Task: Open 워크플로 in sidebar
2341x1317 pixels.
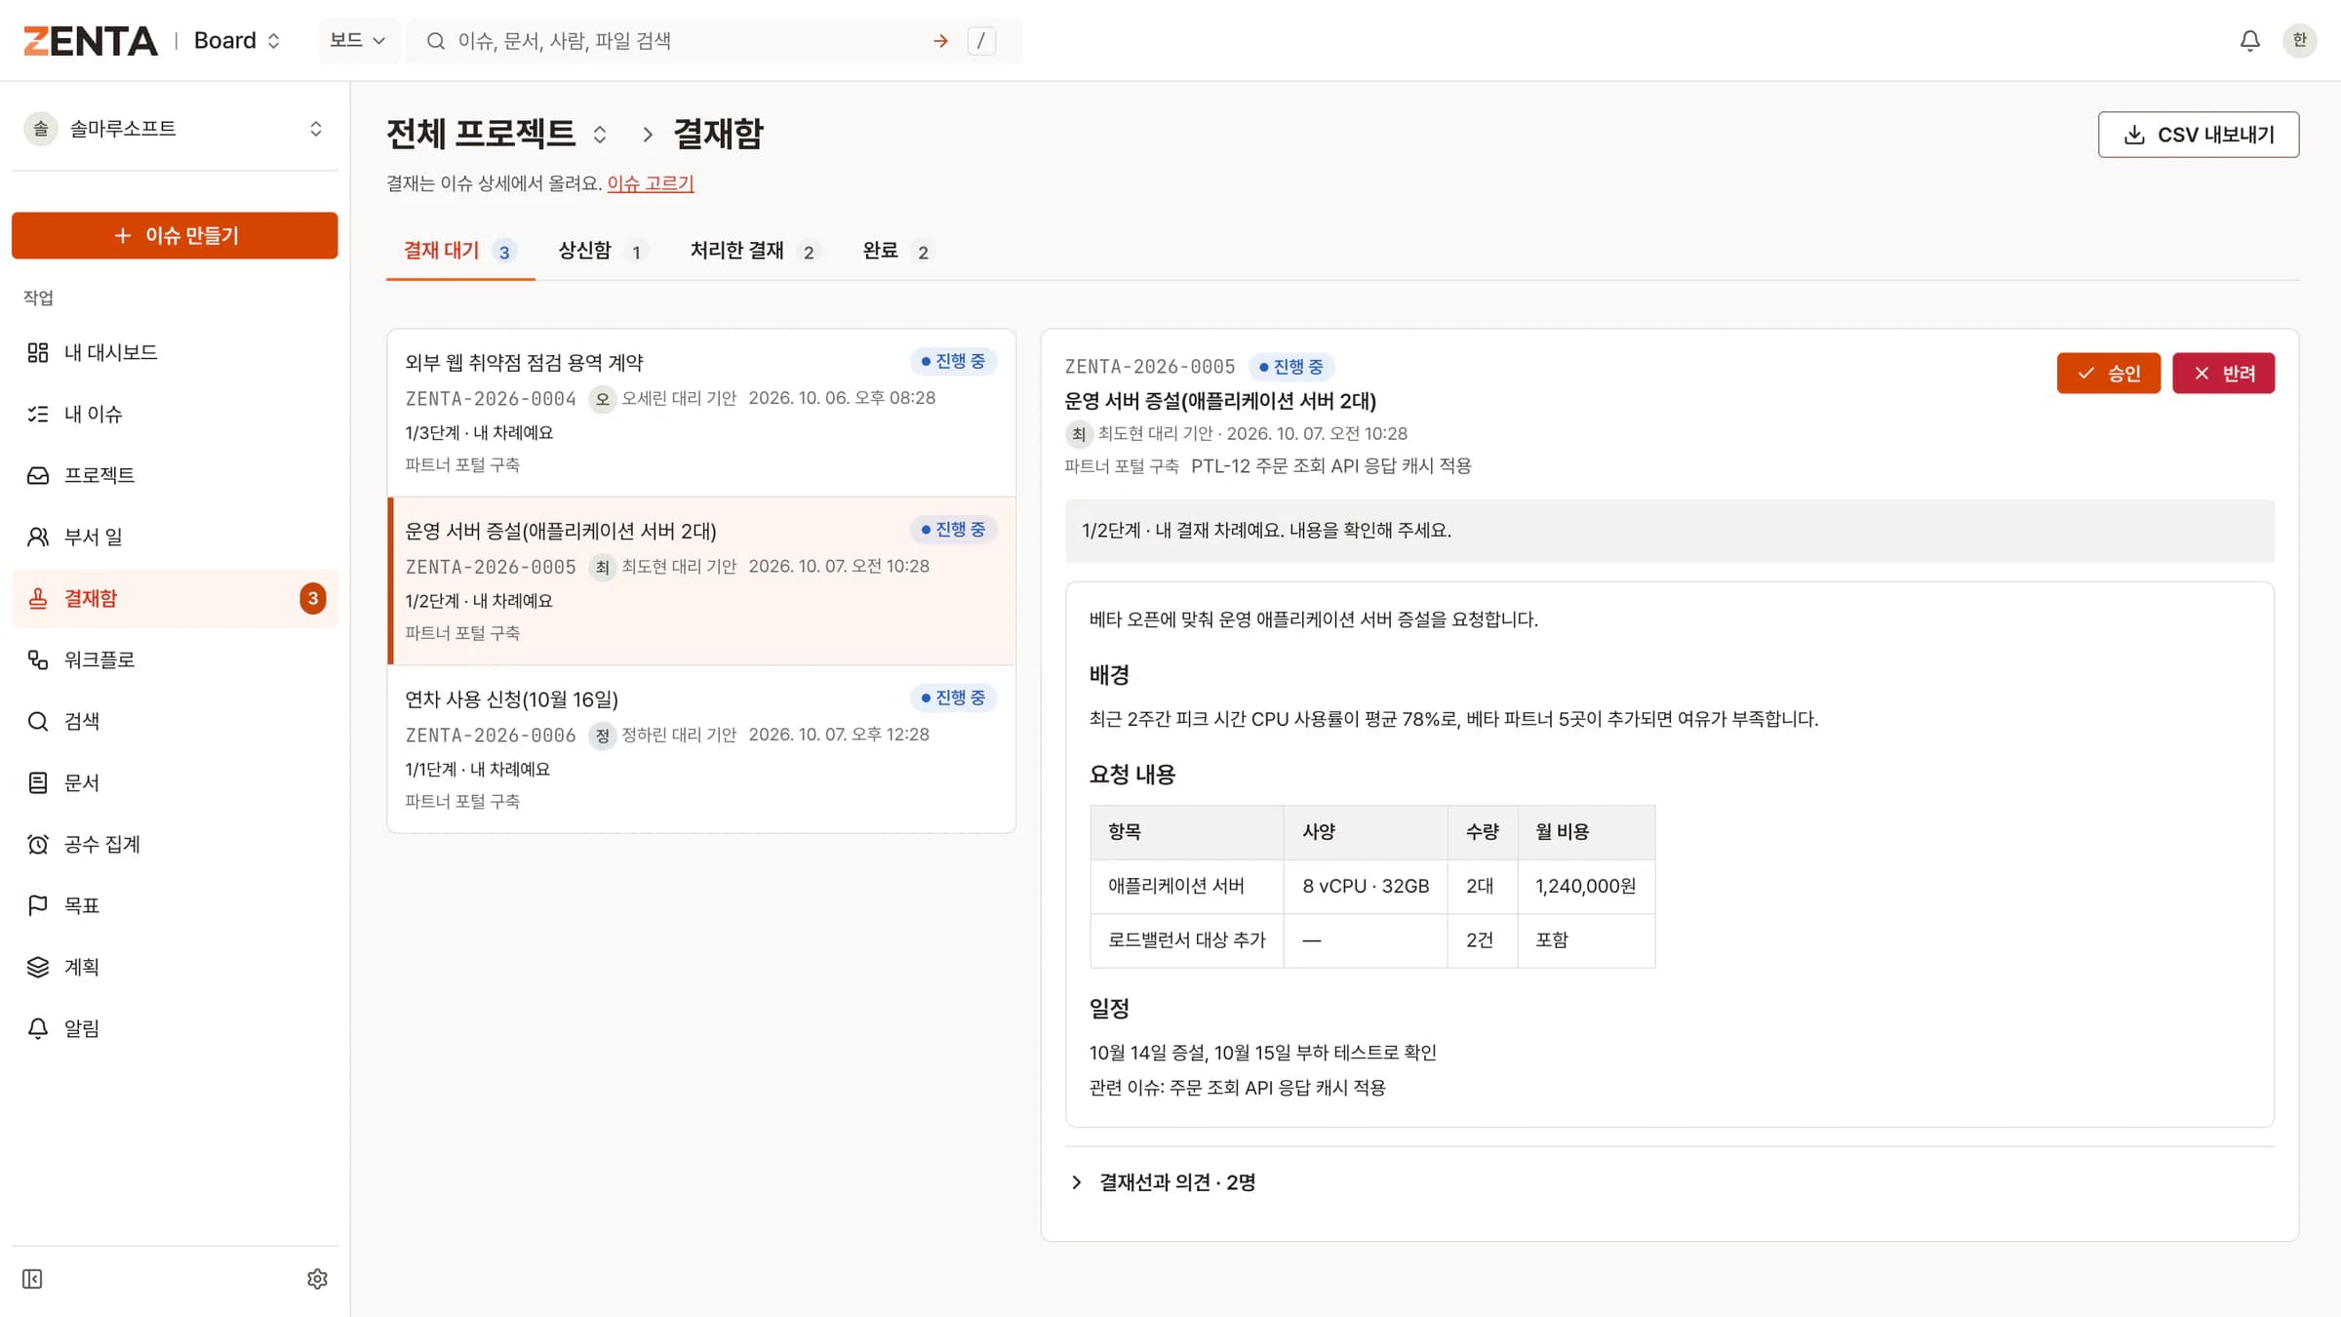Action: 175,659
